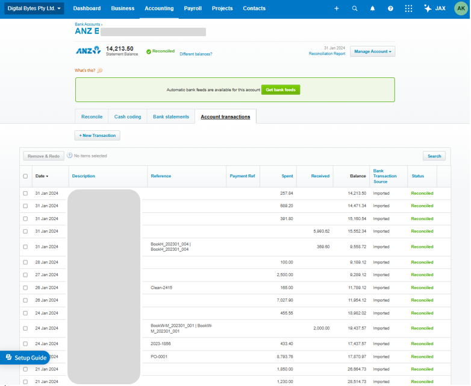This screenshot has height=386, width=471.
Task: Sort by the Reference column header
Action: (161, 176)
